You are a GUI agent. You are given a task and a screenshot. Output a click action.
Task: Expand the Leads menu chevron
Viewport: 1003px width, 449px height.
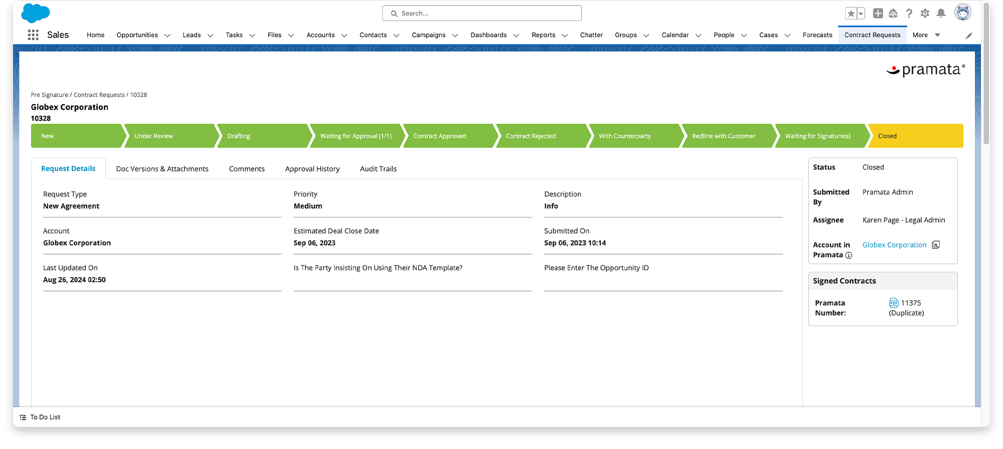pyautogui.click(x=211, y=36)
